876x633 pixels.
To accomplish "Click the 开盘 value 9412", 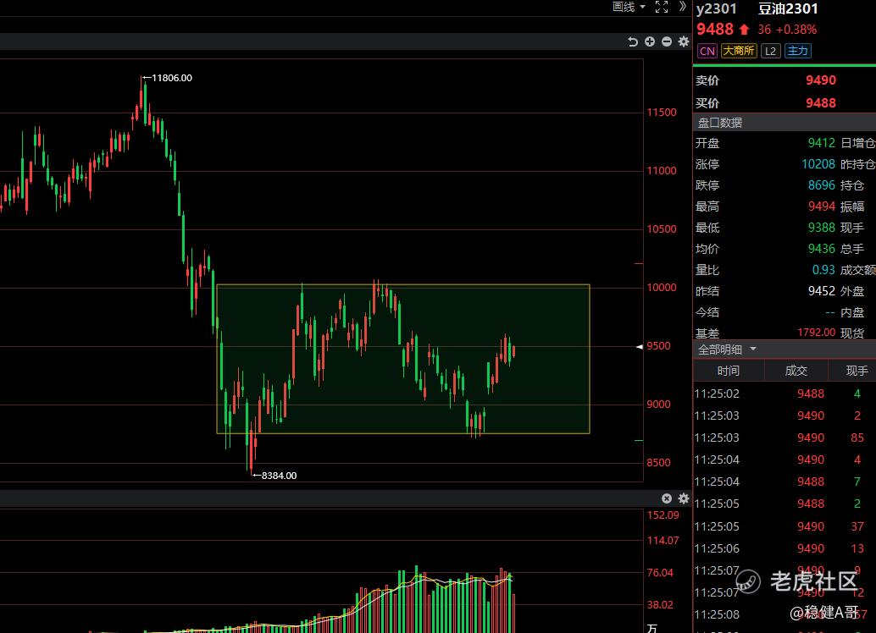I will pos(821,143).
